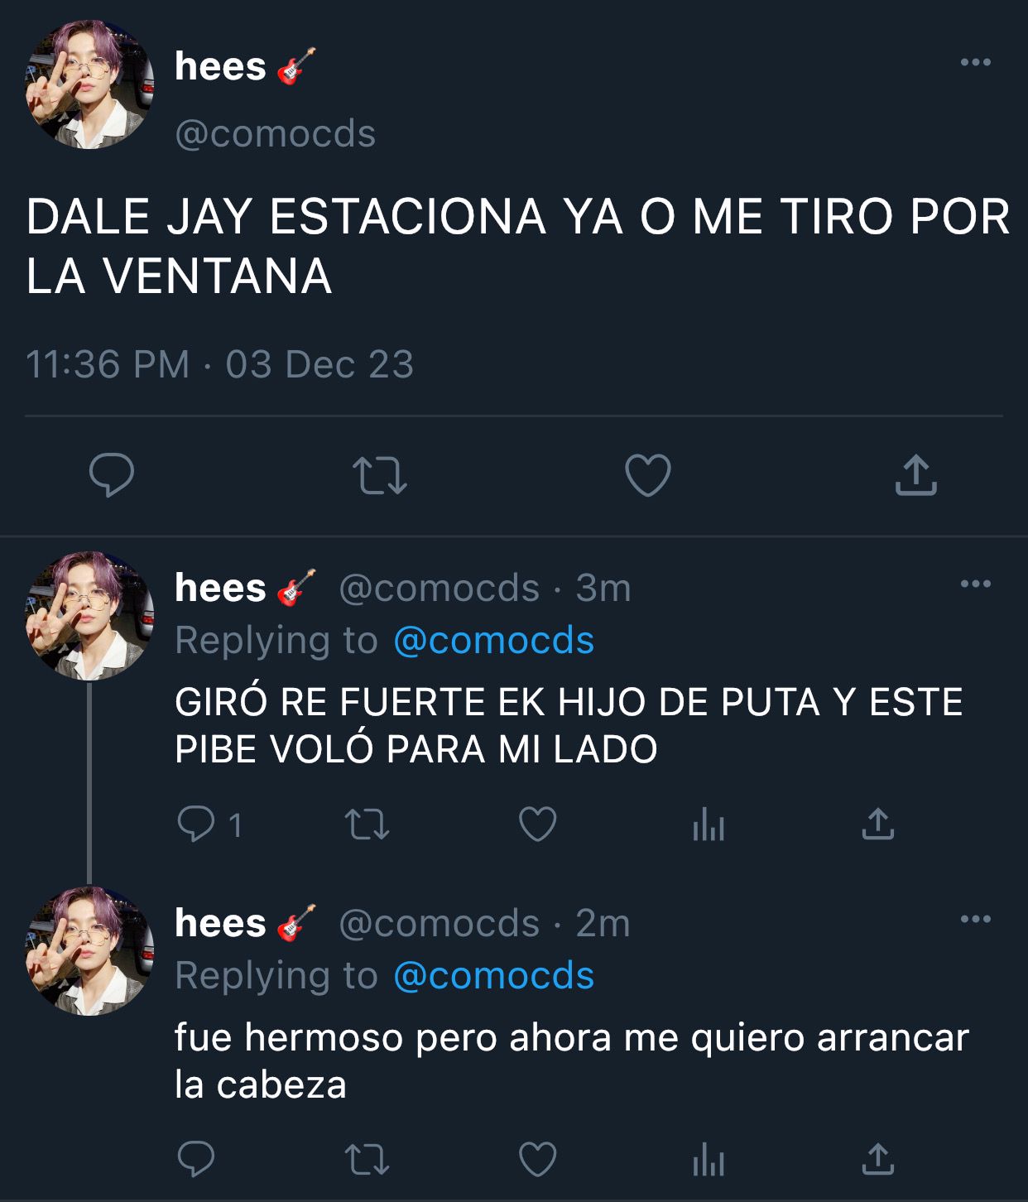Share the 'fue hermoso' tweet
The width and height of the screenshot is (1028, 1202).
(x=877, y=1159)
